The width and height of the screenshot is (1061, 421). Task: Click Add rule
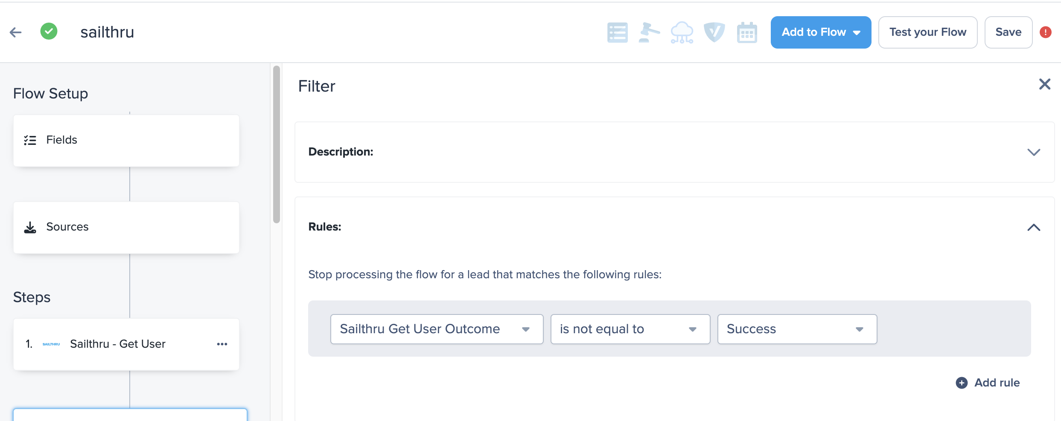[988, 383]
